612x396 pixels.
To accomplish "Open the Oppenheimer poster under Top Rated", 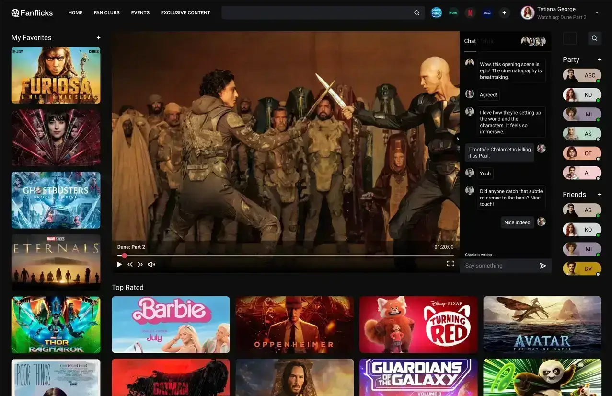I will [x=294, y=325].
